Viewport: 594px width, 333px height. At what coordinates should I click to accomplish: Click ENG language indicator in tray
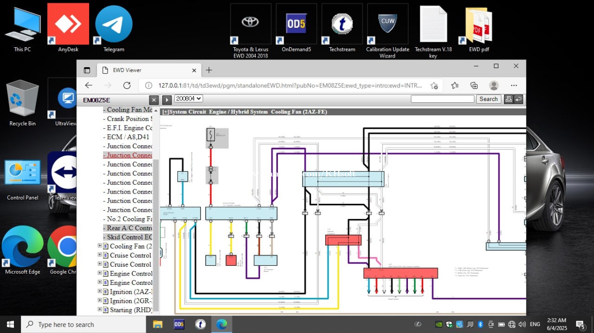pyautogui.click(x=535, y=324)
